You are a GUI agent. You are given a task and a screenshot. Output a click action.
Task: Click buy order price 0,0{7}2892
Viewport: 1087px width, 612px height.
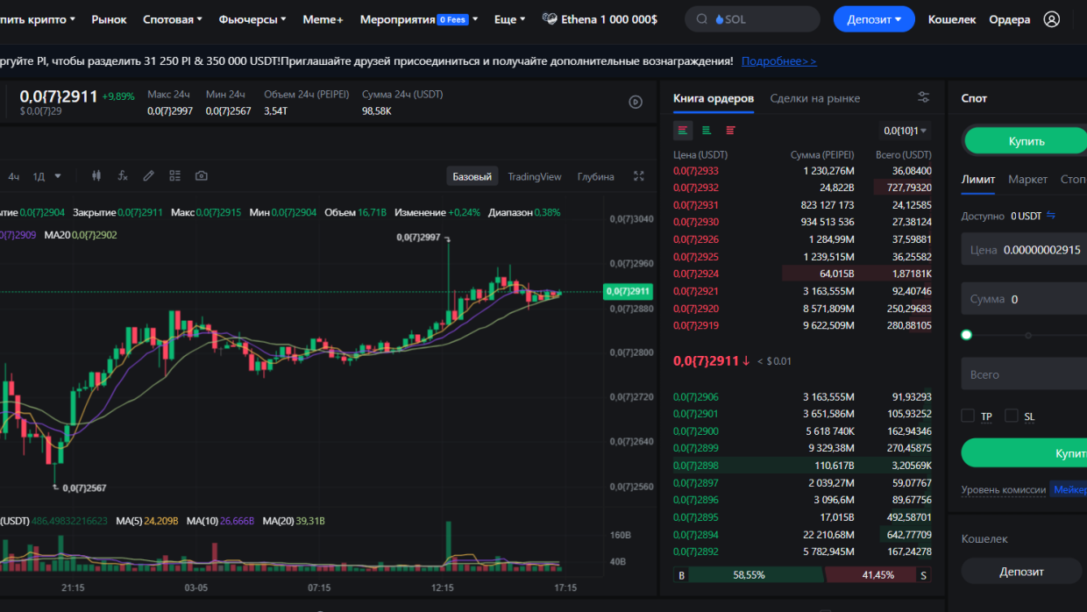click(696, 552)
